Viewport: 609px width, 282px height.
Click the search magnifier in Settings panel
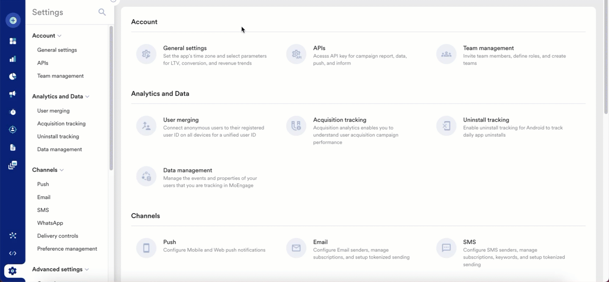(x=102, y=12)
